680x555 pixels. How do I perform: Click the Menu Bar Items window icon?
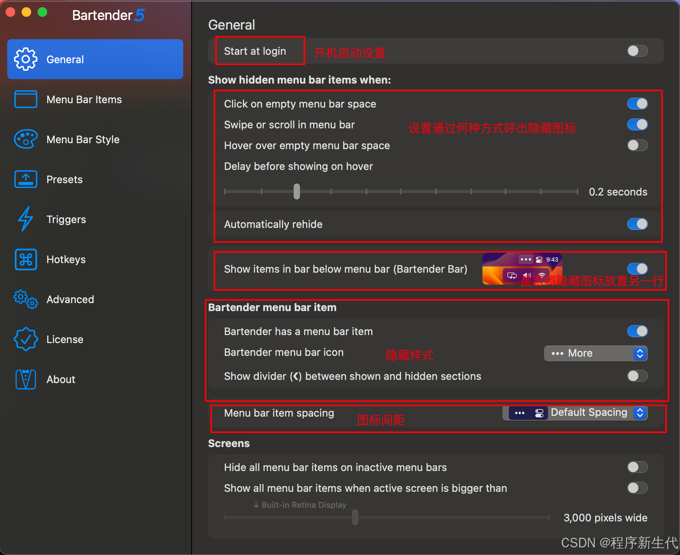[x=26, y=99]
